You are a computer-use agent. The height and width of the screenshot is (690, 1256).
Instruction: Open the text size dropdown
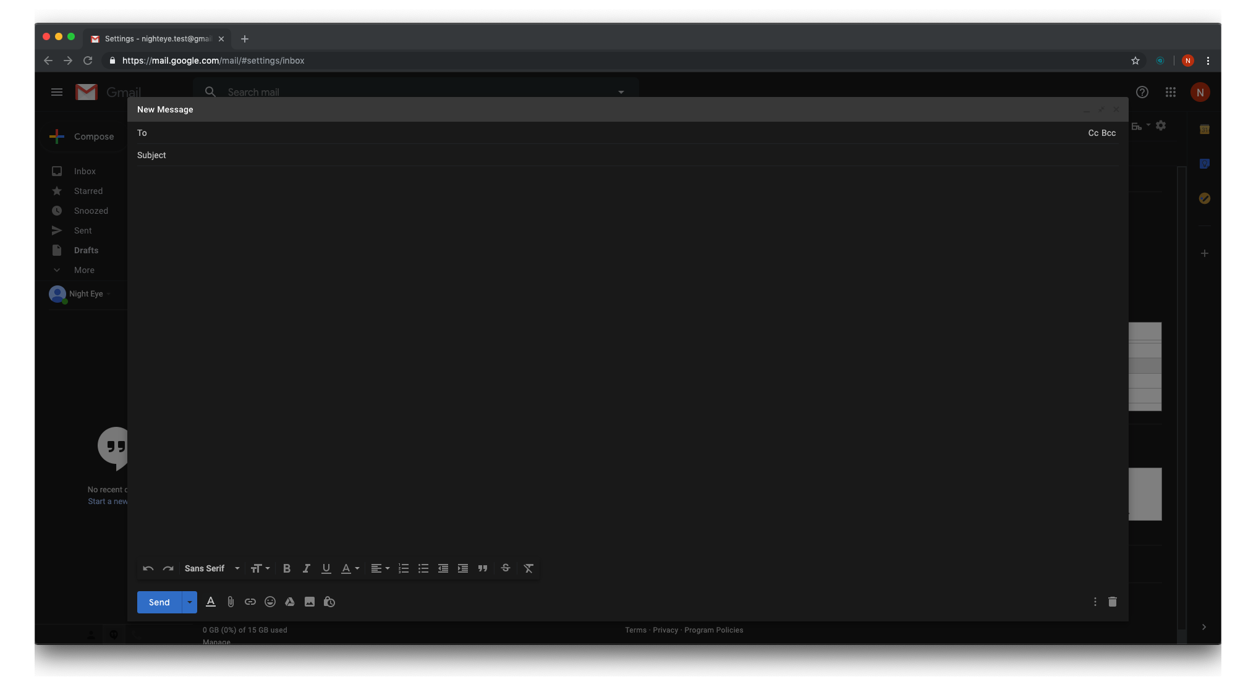(260, 568)
